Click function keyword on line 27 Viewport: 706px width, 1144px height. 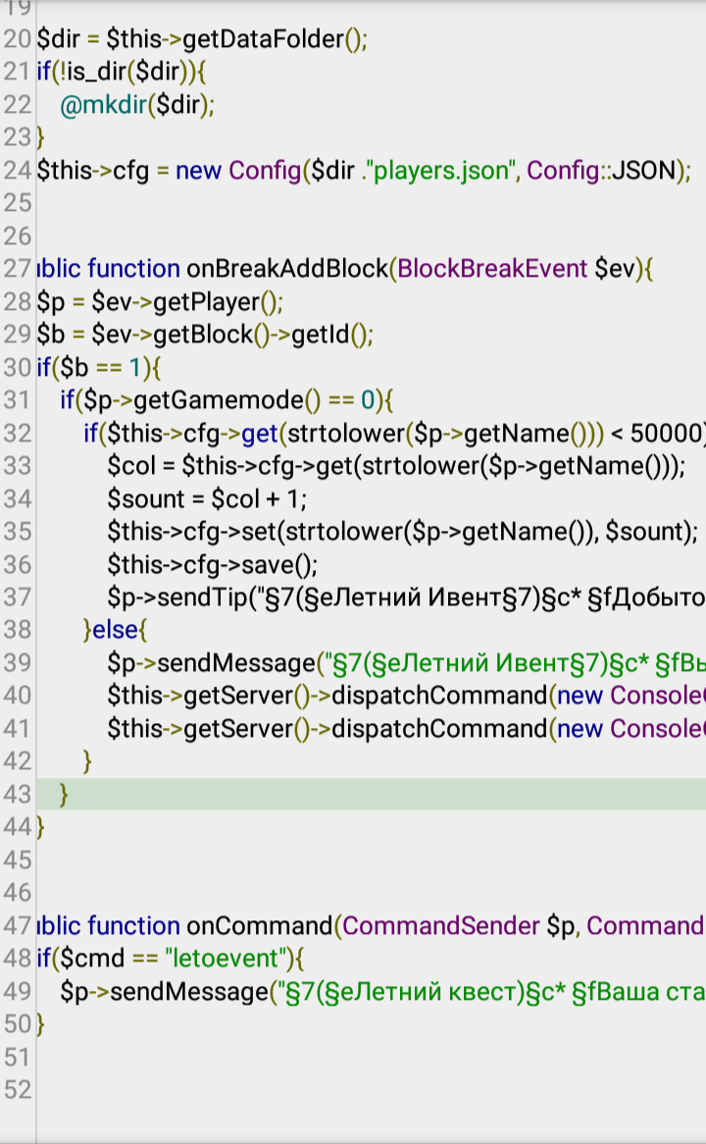point(133,269)
